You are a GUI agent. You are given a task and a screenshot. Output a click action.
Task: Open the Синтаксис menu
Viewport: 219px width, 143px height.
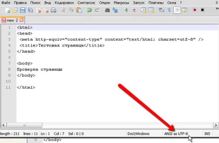click(x=86, y=3)
